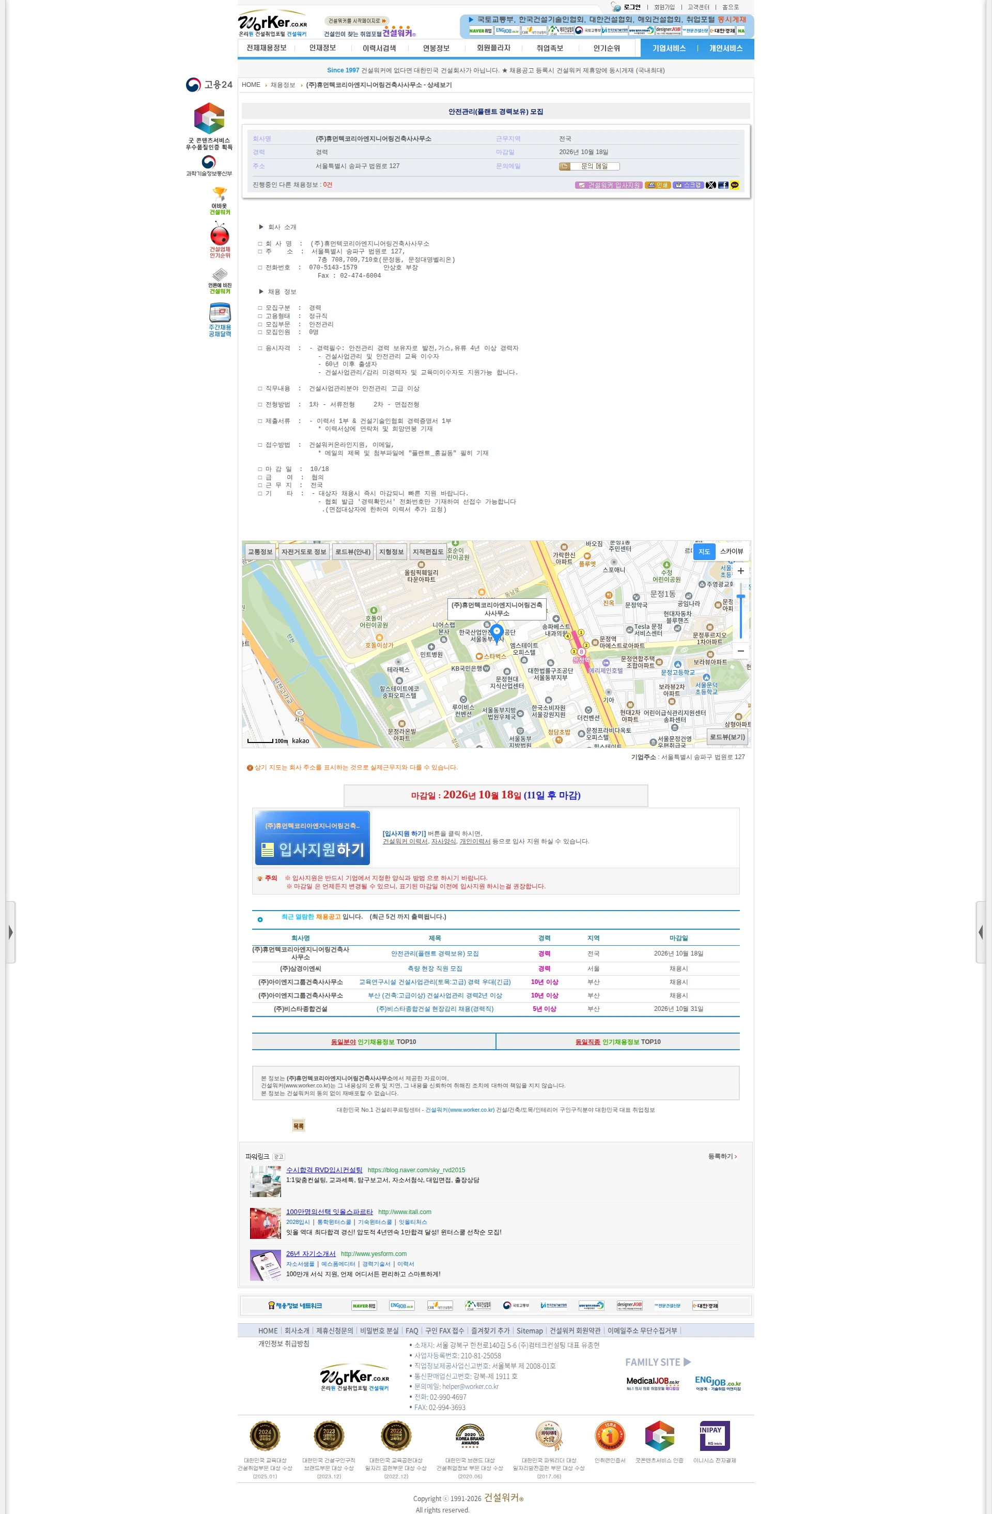Click the Worker.co.kr logo in header
The image size is (992, 1514).
(x=273, y=24)
